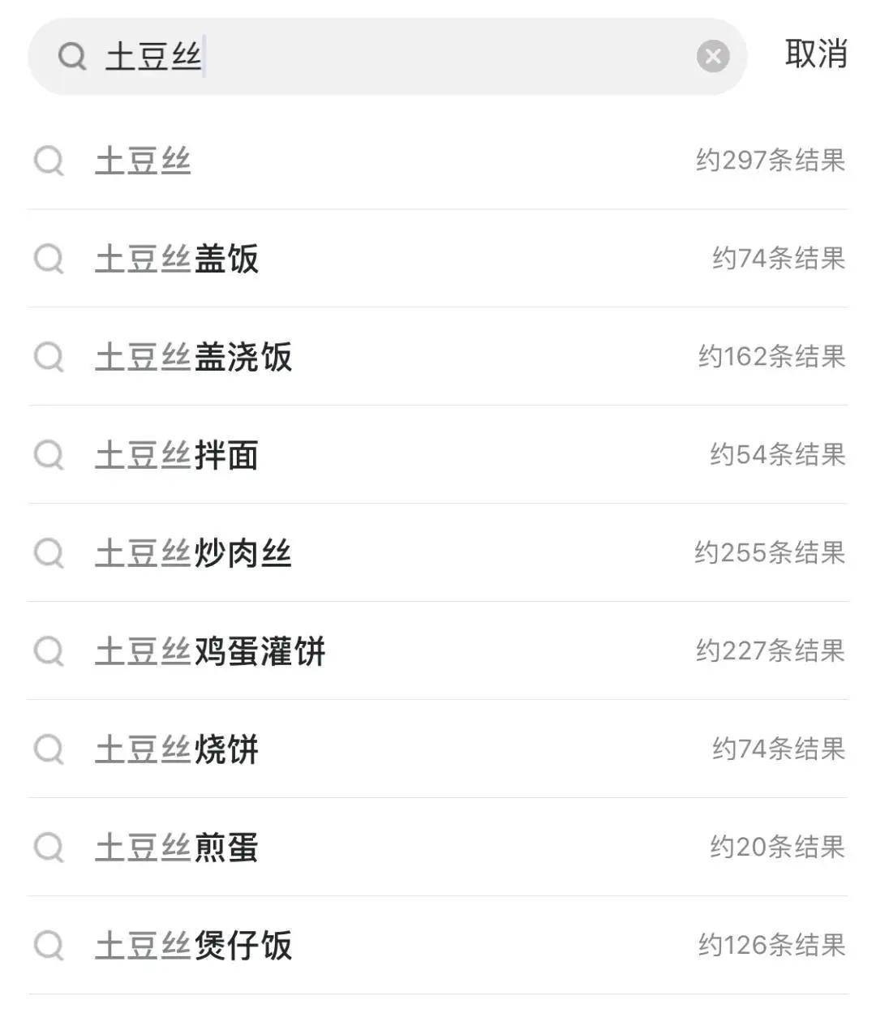Screen dimensions: 876x1013
Task: Click magnifier icon beside 土豆丝盖饭
Action: (x=49, y=260)
